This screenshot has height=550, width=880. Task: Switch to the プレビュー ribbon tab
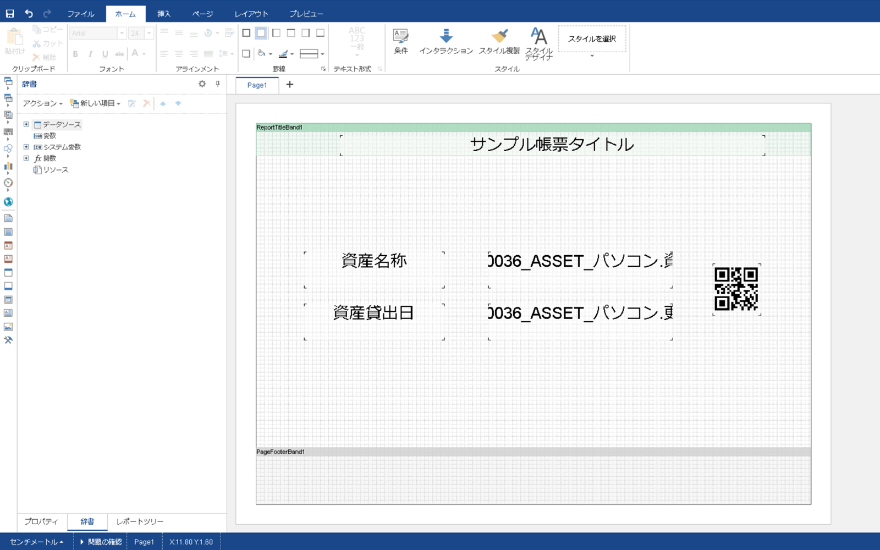(x=306, y=14)
